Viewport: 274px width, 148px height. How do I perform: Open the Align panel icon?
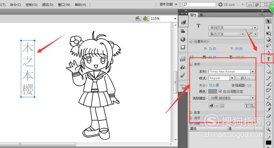(x=183, y=31)
